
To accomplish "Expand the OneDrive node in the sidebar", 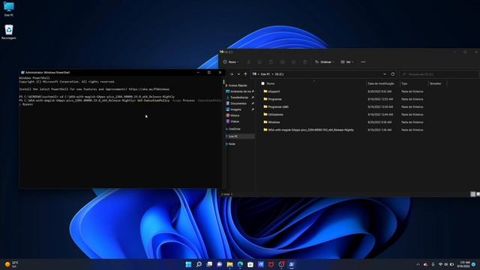I will 226,129.
